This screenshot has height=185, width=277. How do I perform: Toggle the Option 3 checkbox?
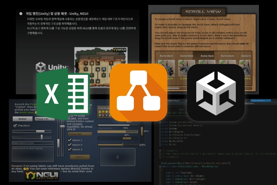pyautogui.click(x=70, y=149)
